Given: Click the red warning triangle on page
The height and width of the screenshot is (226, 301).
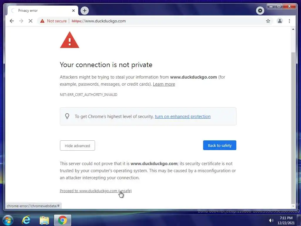Looking at the screenshot, I should [69, 40].
